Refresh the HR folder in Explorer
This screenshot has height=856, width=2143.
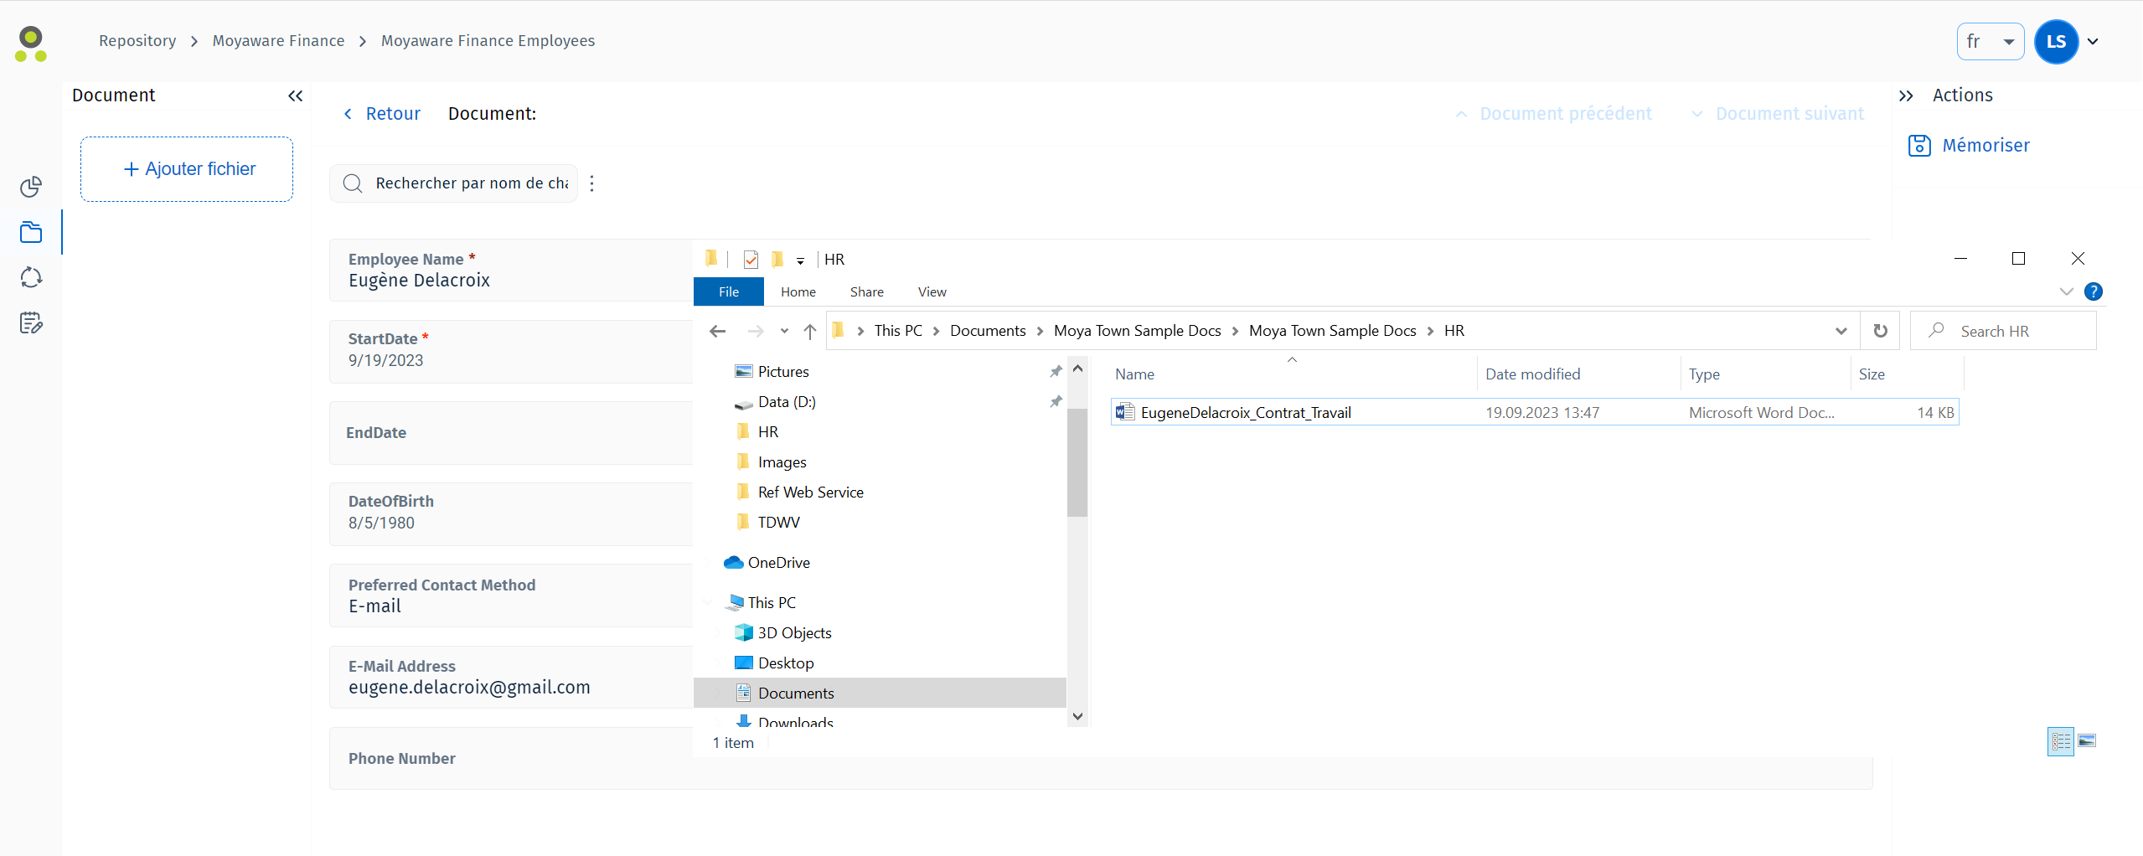1881,331
